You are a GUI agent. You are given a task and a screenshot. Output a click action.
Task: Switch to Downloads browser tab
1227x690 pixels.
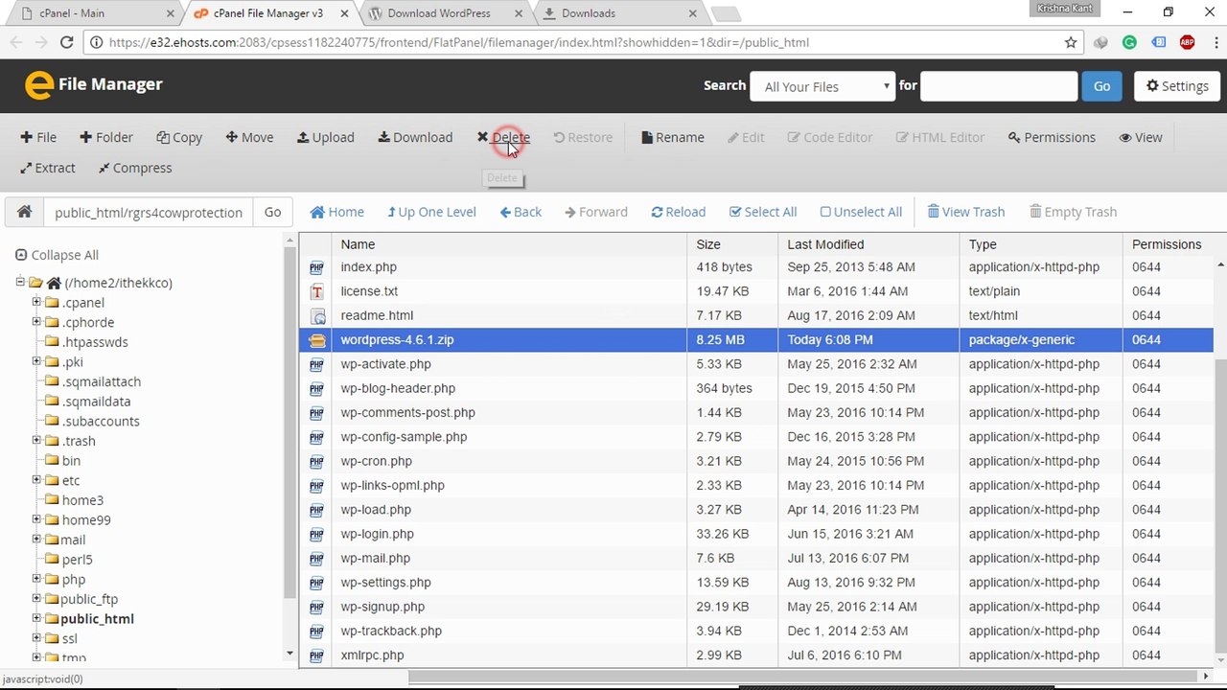point(617,13)
